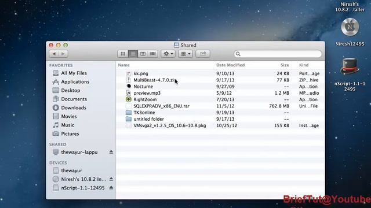Click the untitled folder icon
Viewport: 371px width, 208px height.
[129, 119]
